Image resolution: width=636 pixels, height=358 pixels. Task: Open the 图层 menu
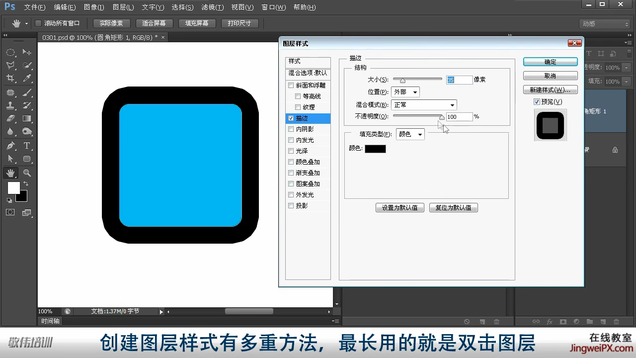click(x=123, y=7)
